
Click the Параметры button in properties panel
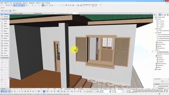point(161,88)
